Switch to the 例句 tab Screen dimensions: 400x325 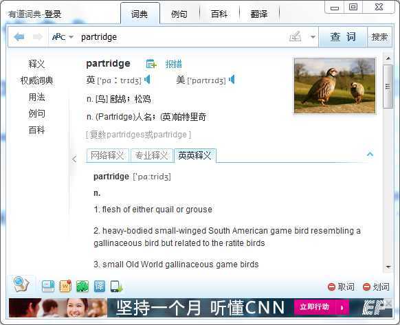[x=179, y=14]
